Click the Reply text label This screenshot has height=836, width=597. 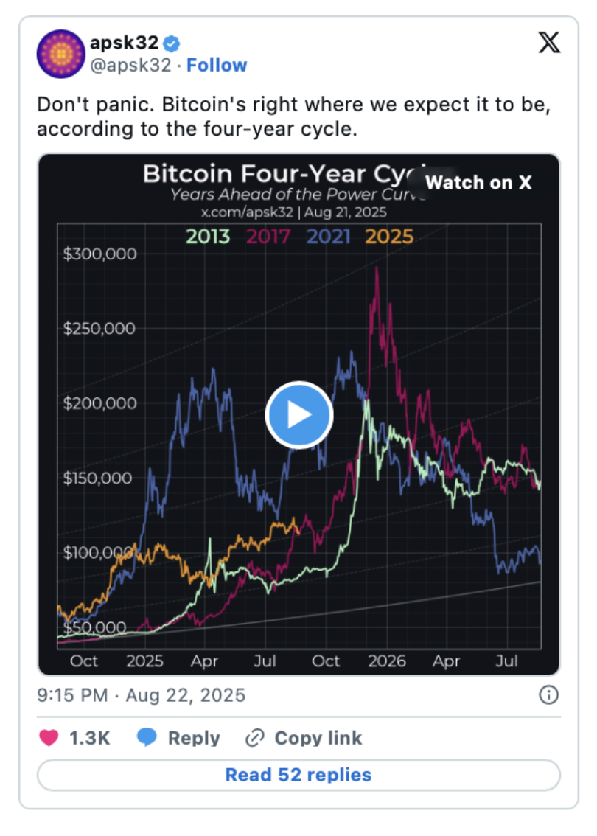(x=194, y=738)
